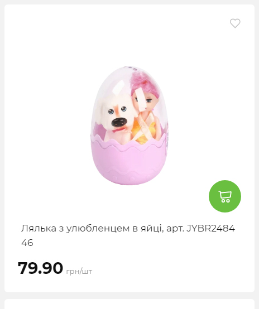Select the article number JYBR2484 text
The height and width of the screenshot is (309, 259).
210,228
